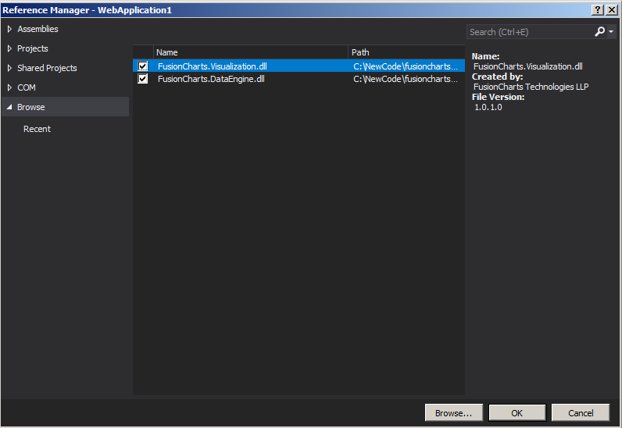Viewport: 622px width, 428px height.
Task: Uncheck FusionCharts.DataEngine.dll checkbox
Action: pos(143,79)
